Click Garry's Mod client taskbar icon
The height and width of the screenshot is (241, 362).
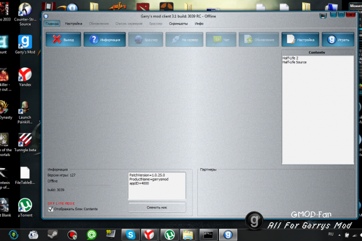tap(228, 235)
